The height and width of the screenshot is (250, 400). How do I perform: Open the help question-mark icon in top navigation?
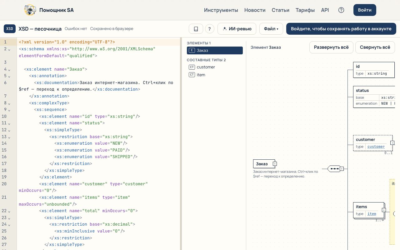point(341,10)
